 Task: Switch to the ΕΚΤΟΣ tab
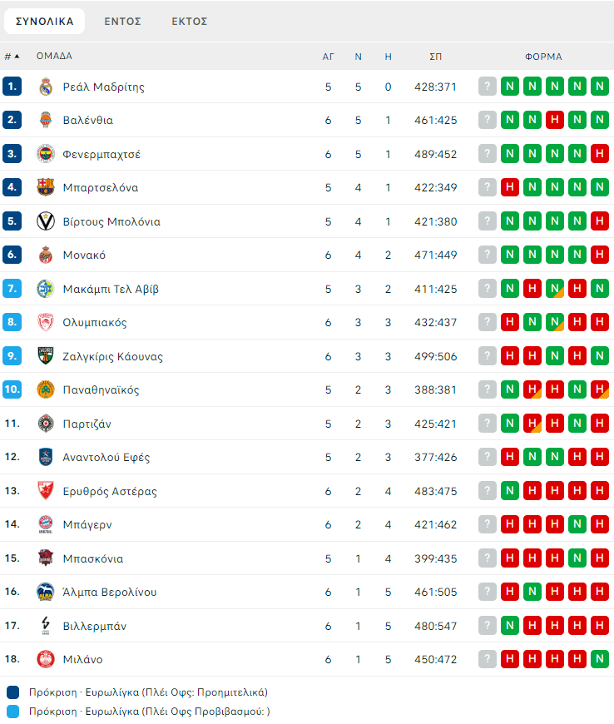(190, 21)
